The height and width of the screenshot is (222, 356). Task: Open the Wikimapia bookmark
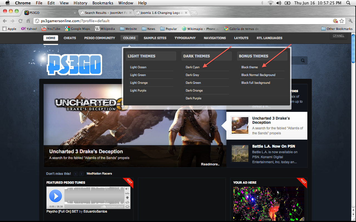200,29
